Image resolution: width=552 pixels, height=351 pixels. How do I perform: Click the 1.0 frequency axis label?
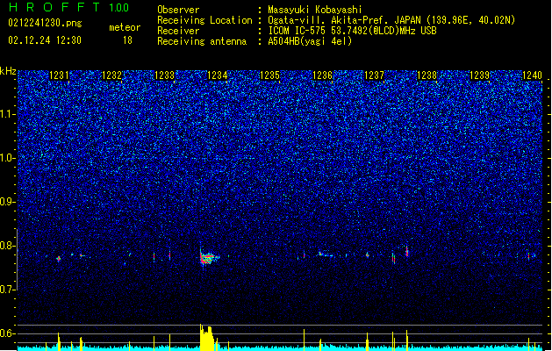pos(8,158)
